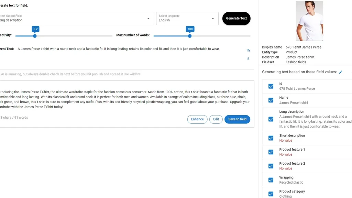Open the Select language dropdown
The width and height of the screenshot is (352, 198).
187,19
